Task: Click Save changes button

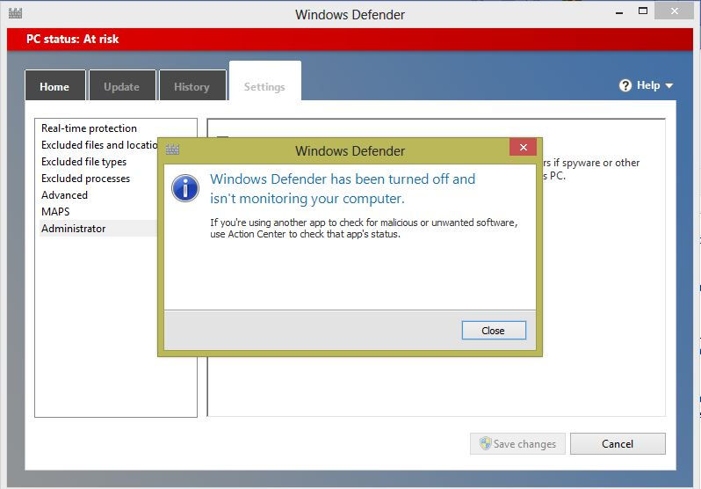Action: (x=517, y=444)
